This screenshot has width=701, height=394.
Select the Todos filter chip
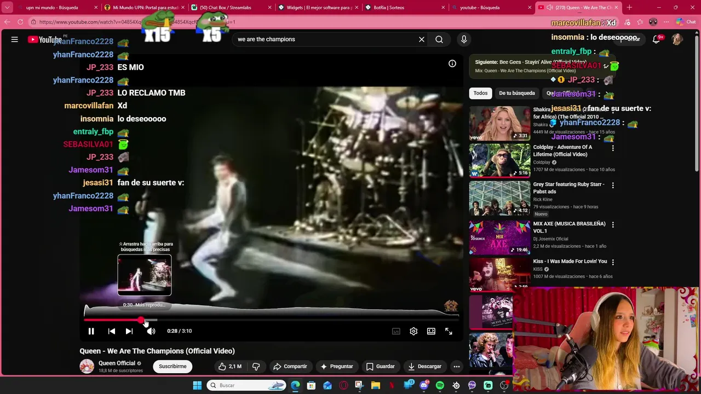pos(480,93)
